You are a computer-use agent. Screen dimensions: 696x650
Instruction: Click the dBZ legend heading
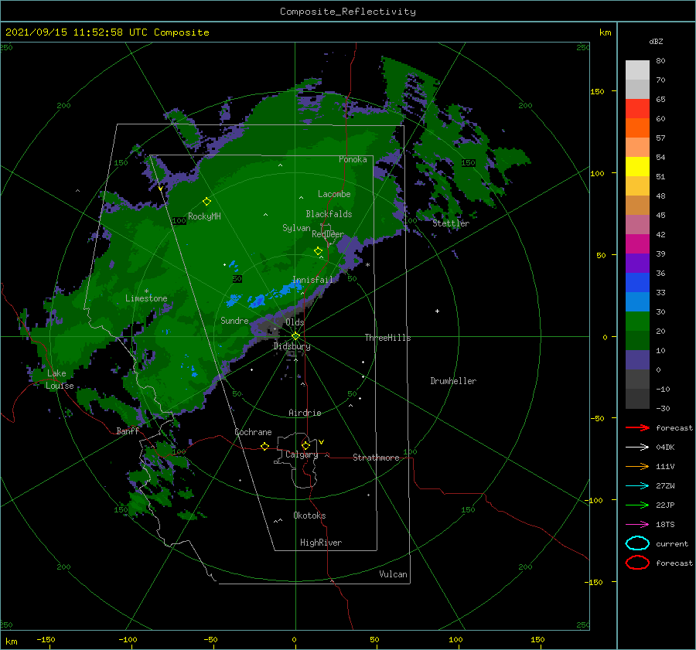[656, 41]
